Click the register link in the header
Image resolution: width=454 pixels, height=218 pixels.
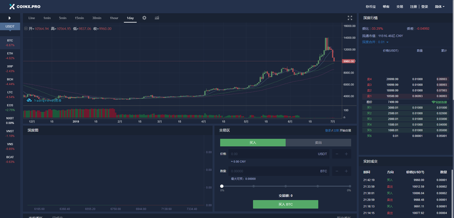[413, 7]
